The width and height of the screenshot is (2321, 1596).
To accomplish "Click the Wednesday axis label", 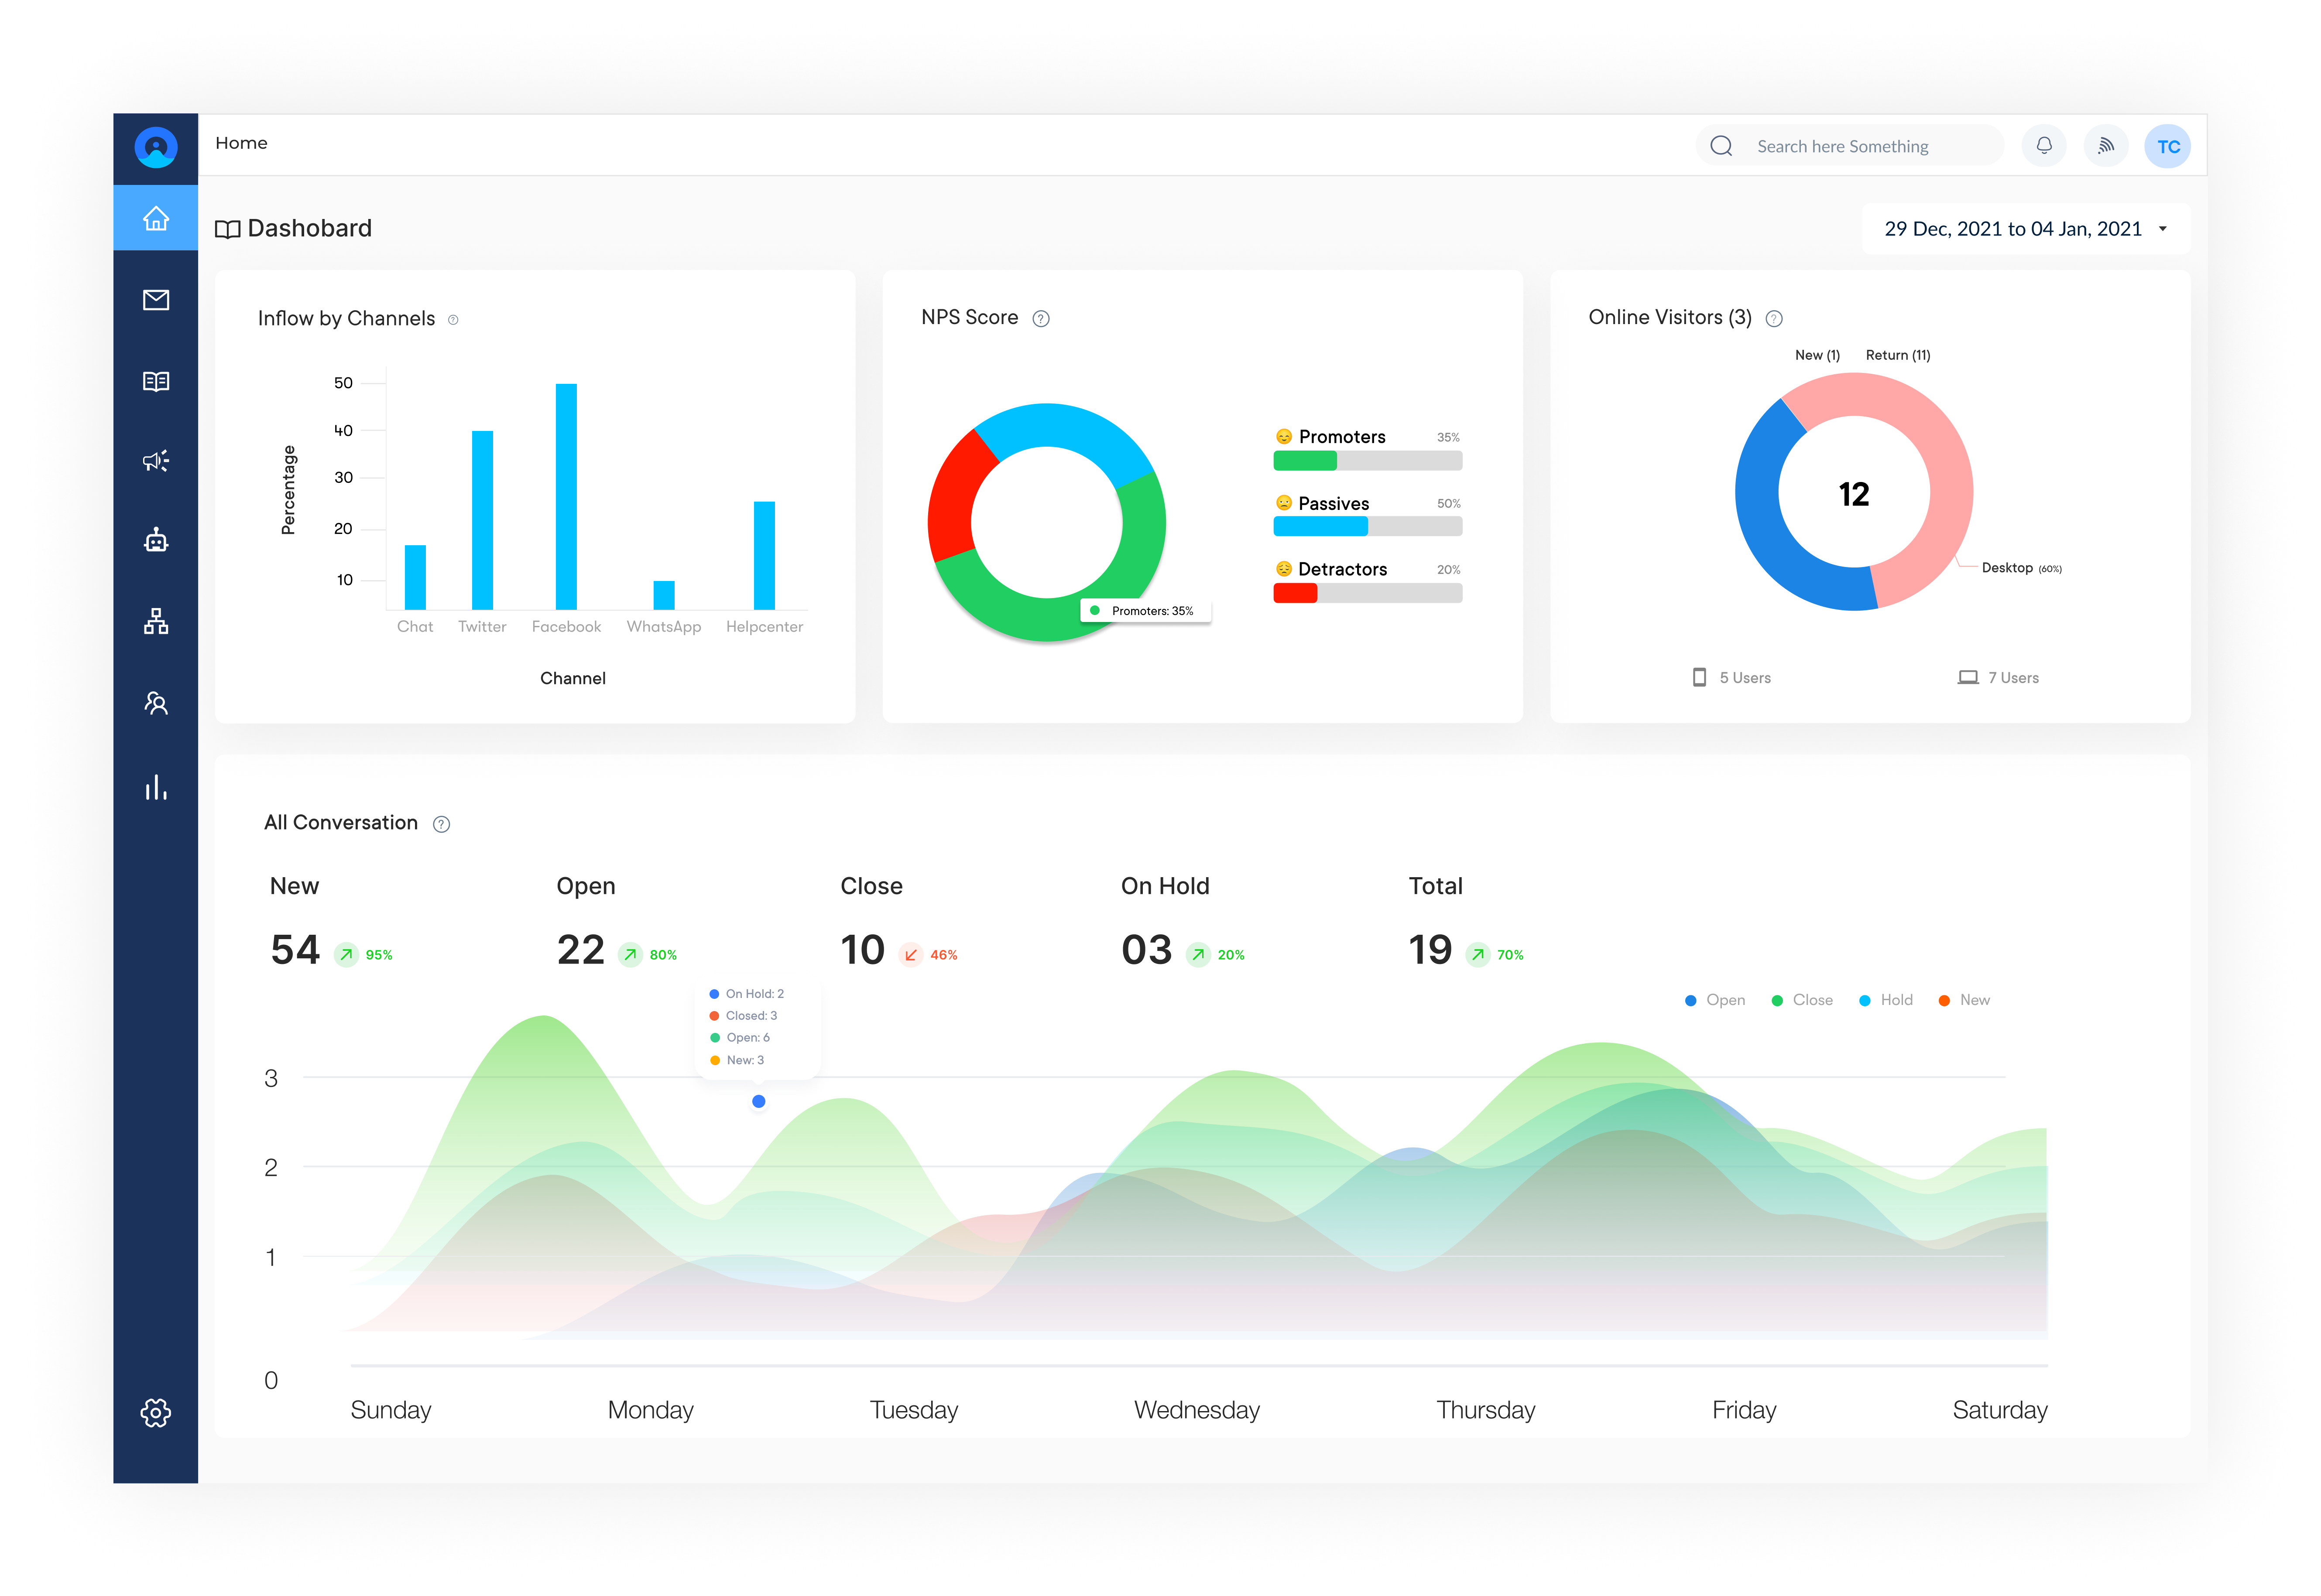I will click(x=1196, y=1410).
